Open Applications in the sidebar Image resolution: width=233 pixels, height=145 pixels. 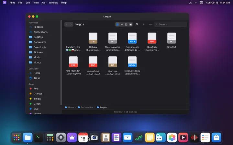pos(43,32)
